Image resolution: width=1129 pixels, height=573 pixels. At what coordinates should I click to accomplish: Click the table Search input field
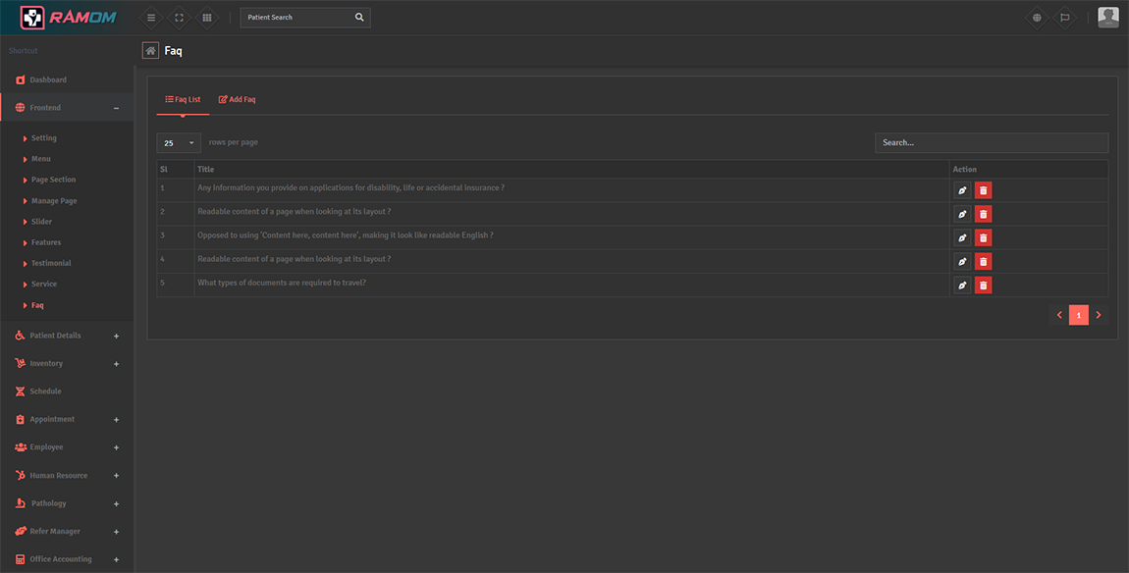click(x=991, y=143)
